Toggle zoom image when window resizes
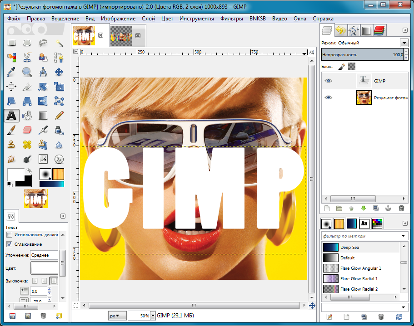This screenshot has height=326, width=414. point(312,52)
